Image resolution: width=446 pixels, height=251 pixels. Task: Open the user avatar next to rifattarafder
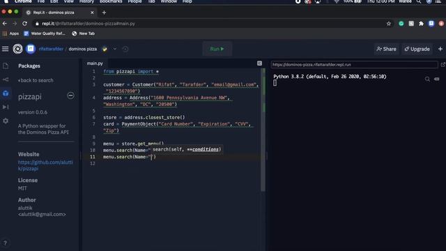31,49
